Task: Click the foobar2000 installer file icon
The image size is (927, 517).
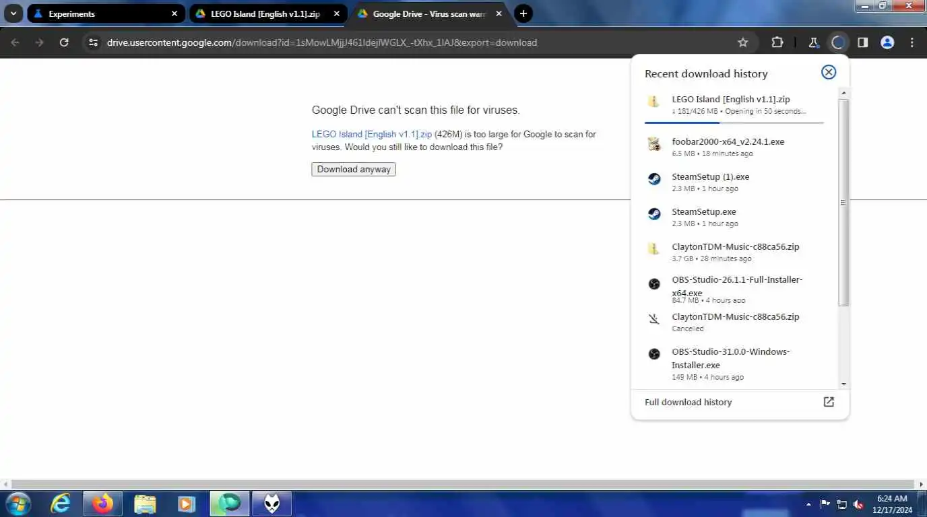Action: tap(653, 143)
